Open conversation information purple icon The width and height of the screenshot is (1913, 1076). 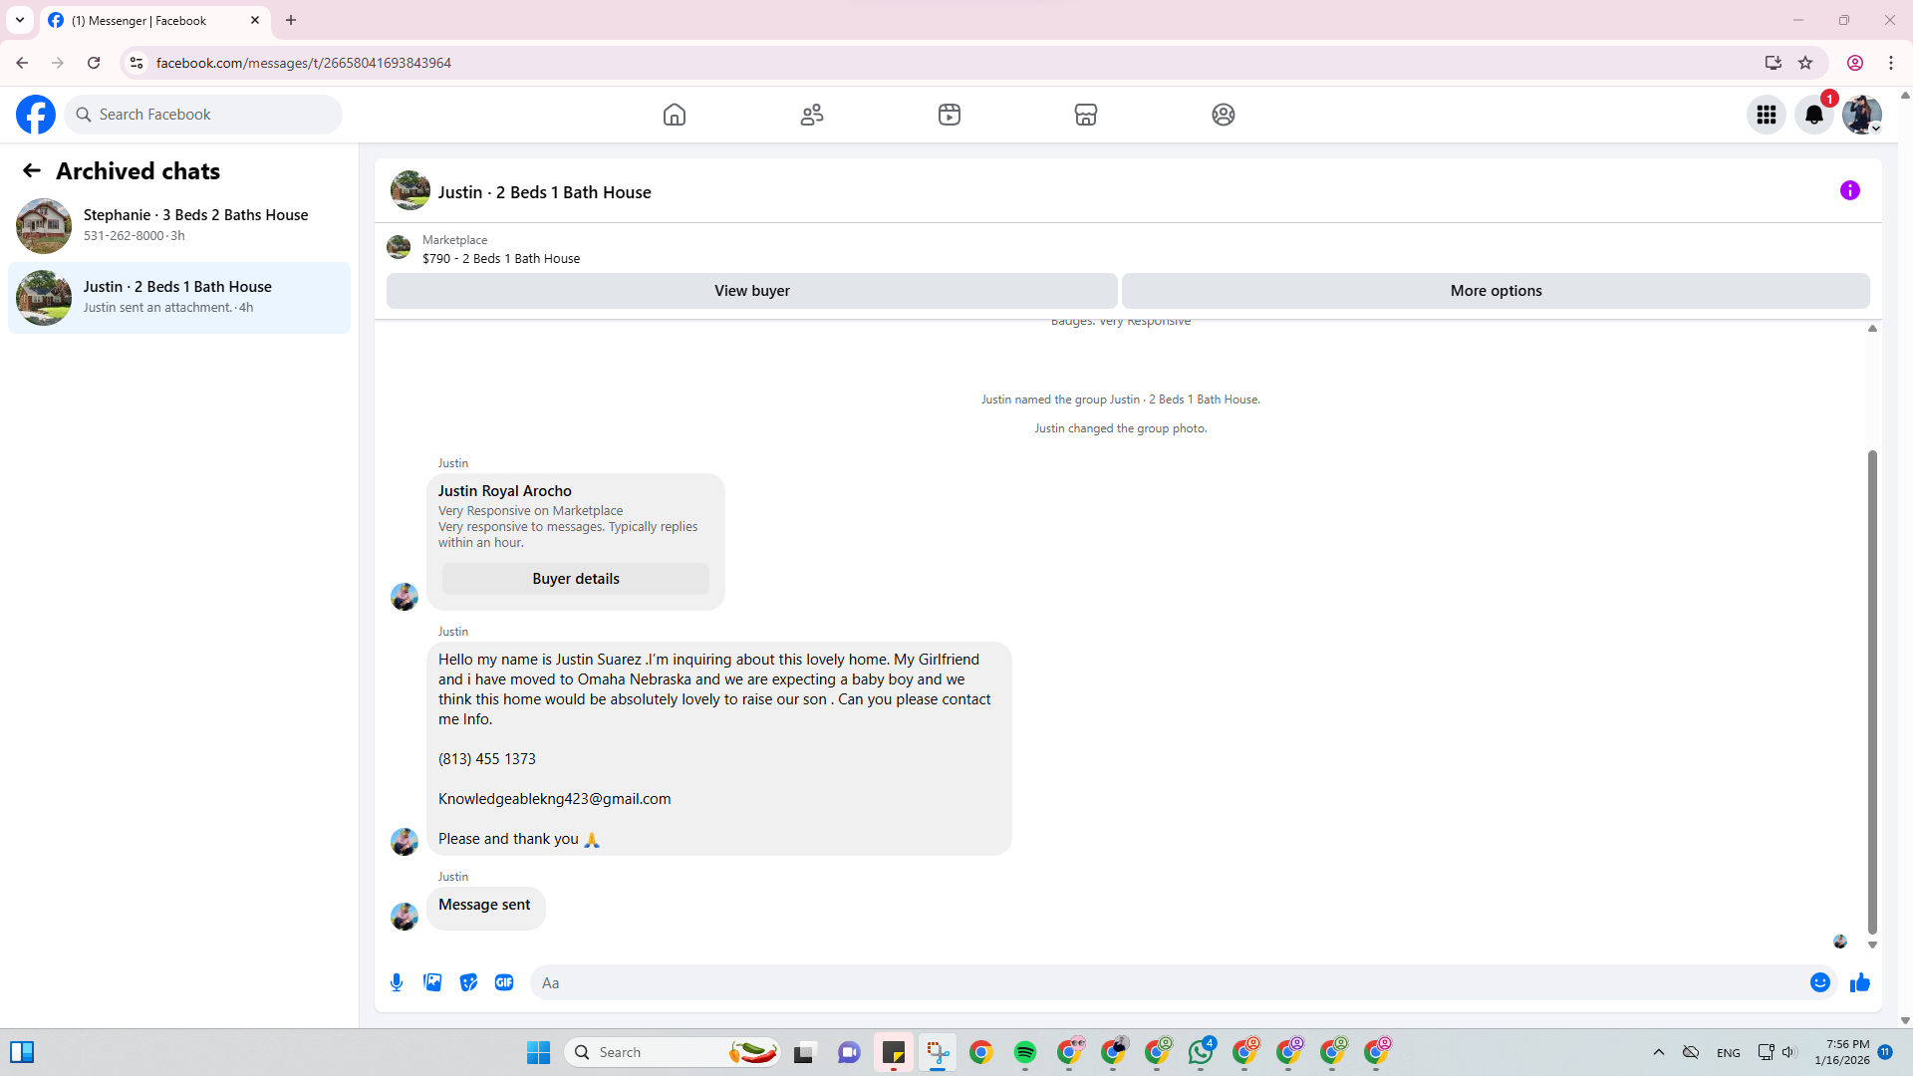(x=1849, y=190)
